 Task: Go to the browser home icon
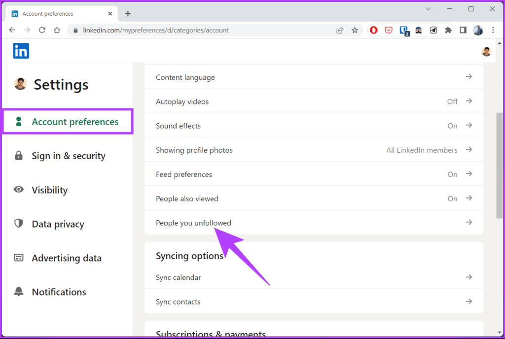[57, 30]
